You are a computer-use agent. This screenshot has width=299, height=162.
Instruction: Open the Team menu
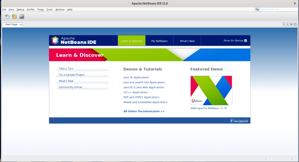tap(40, 10)
